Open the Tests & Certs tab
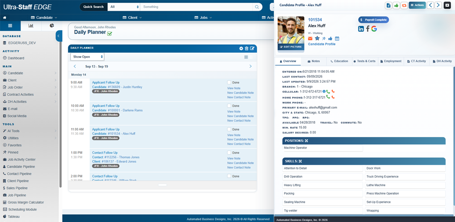The image size is (455, 222). tap(364, 61)
